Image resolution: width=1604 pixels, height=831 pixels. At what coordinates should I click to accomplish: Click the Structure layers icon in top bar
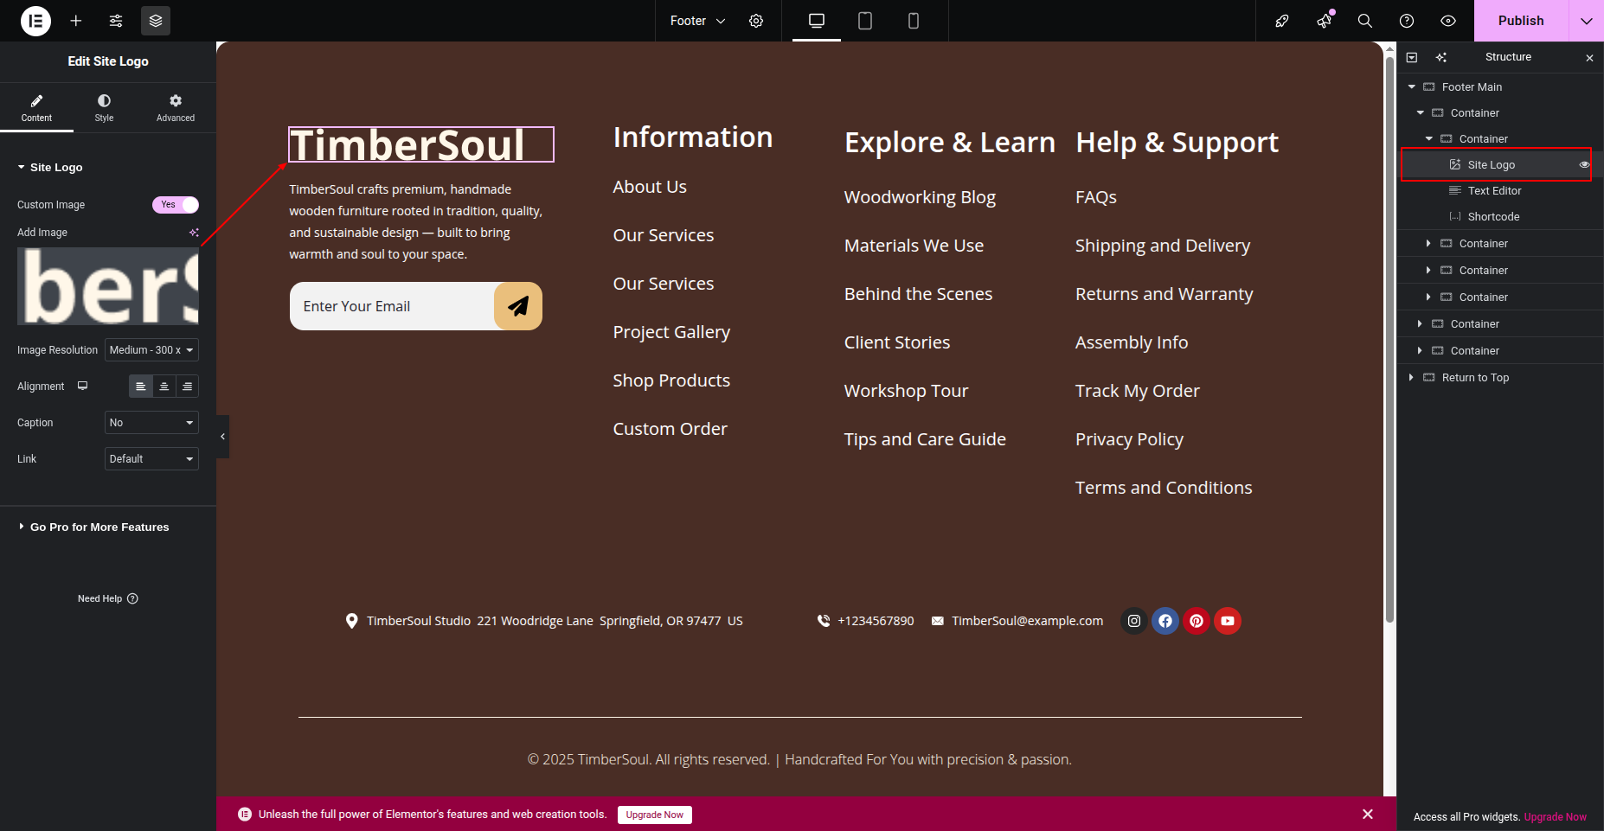click(x=156, y=21)
